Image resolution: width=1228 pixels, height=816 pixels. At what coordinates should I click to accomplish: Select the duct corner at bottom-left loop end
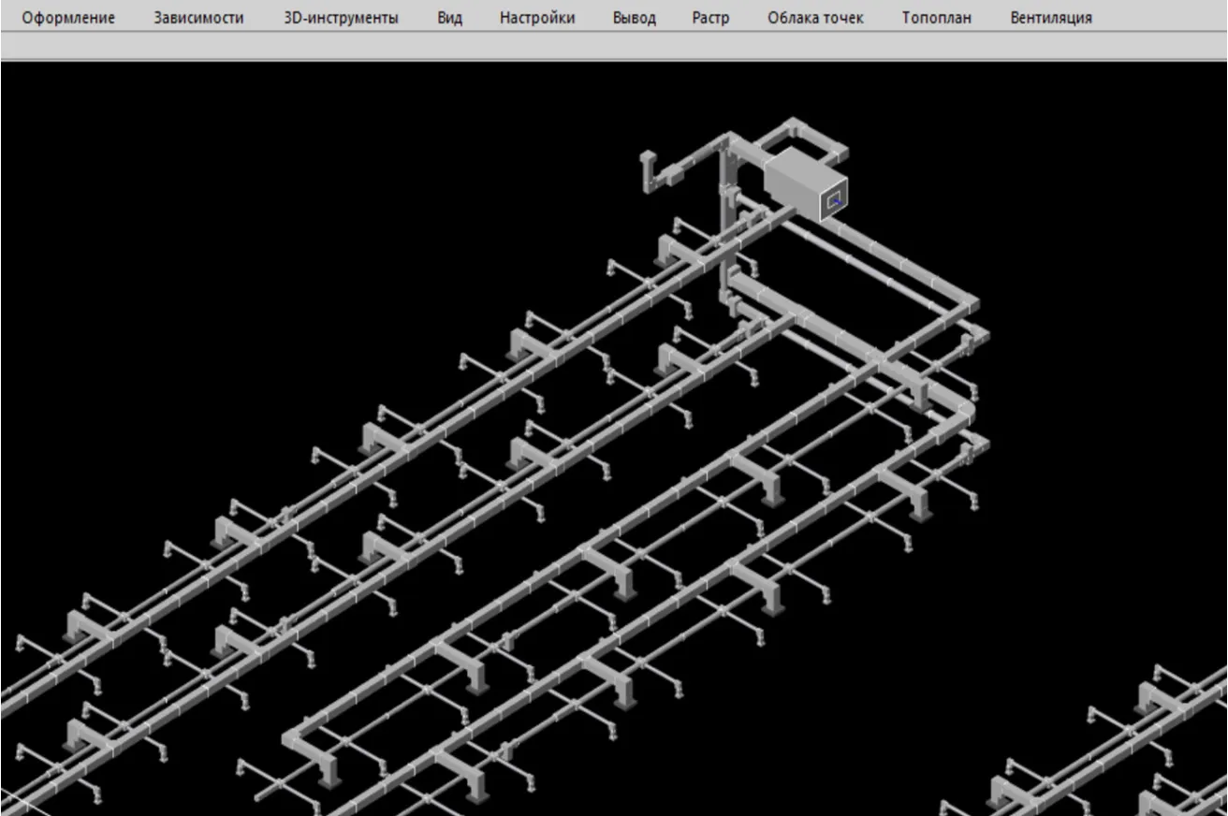[293, 739]
